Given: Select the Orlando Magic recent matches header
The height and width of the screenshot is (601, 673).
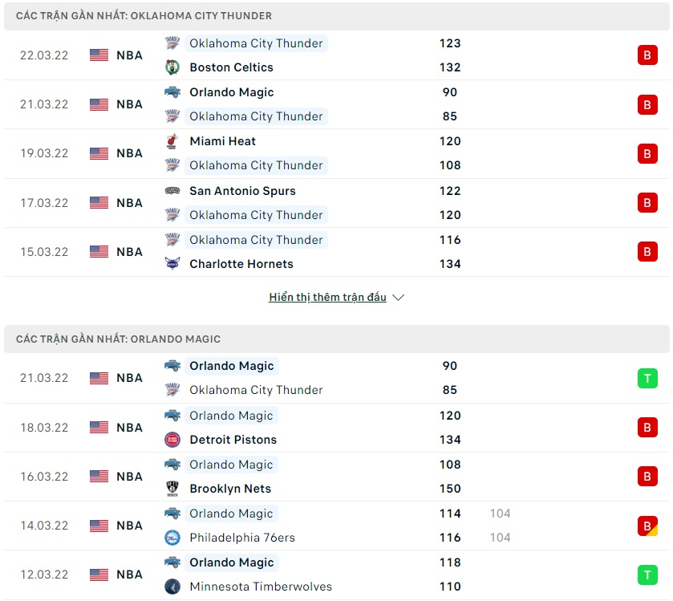Looking at the screenshot, I should 118,339.
